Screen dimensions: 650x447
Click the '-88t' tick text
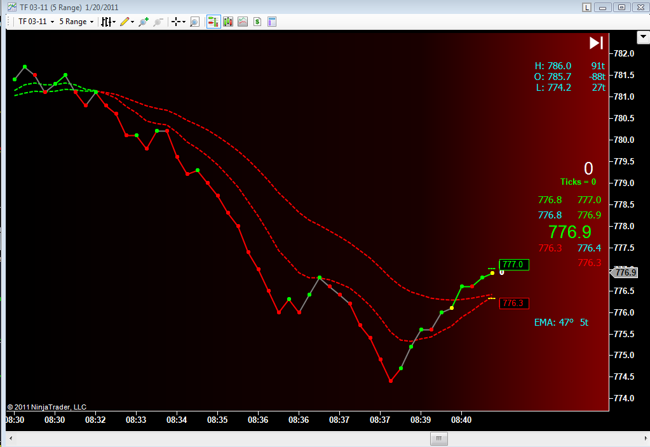(x=597, y=77)
